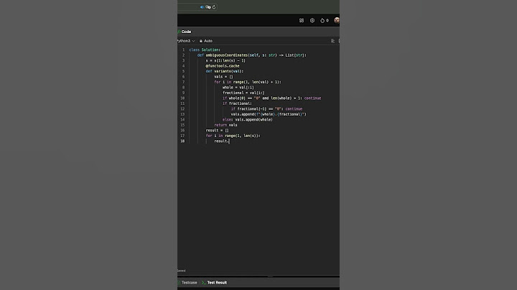
Task: Open settings gear icon in LeetCode header
Action: (x=312, y=20)
